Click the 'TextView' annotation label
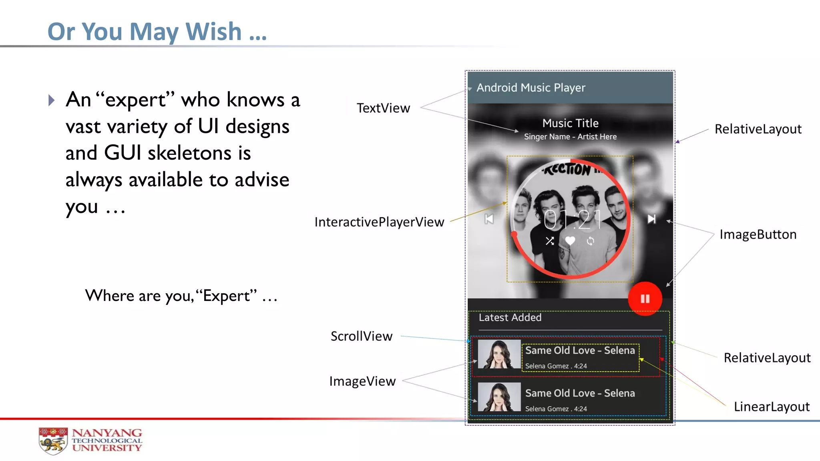This screenshot has width=820, height=461. [383, 108]
